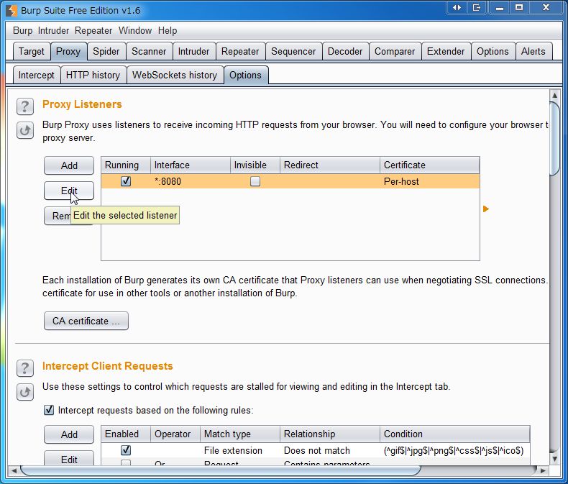This screenshot has height=484, width=568.
Task: Open the Window menu
Action: (x=135, y=31)
